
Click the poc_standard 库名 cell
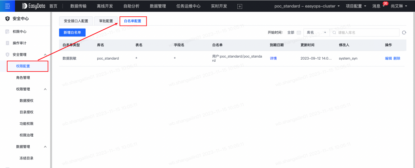click(x=108, y=58)
